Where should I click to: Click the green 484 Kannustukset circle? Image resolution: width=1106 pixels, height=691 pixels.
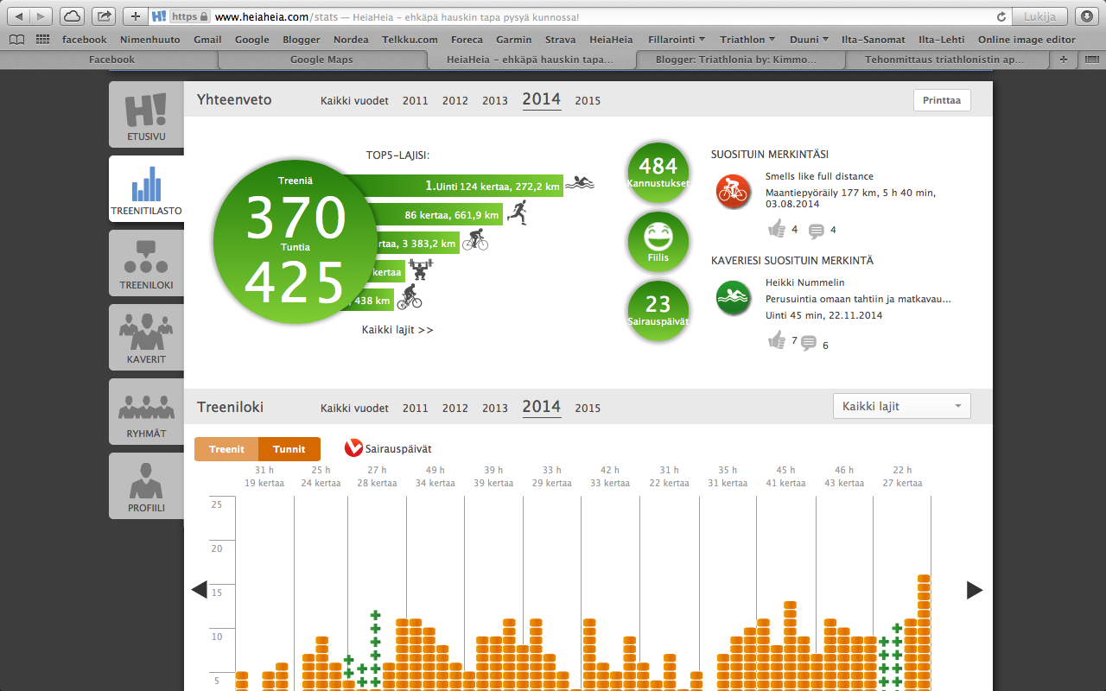[658, 172]
